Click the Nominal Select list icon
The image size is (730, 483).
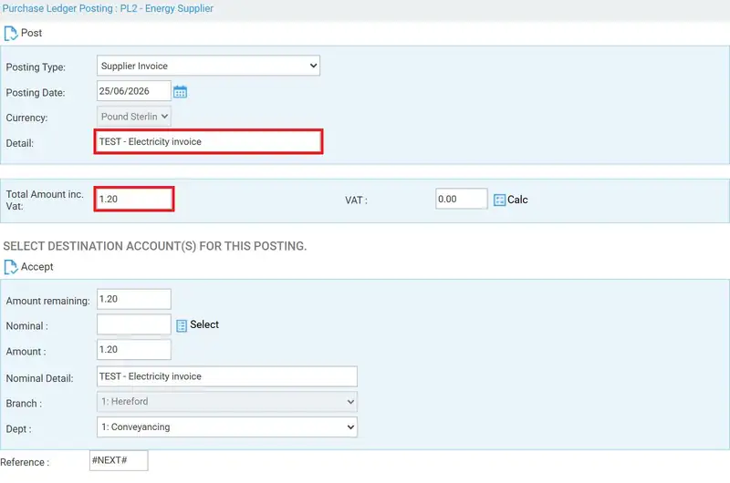click(x=182, y=325)
